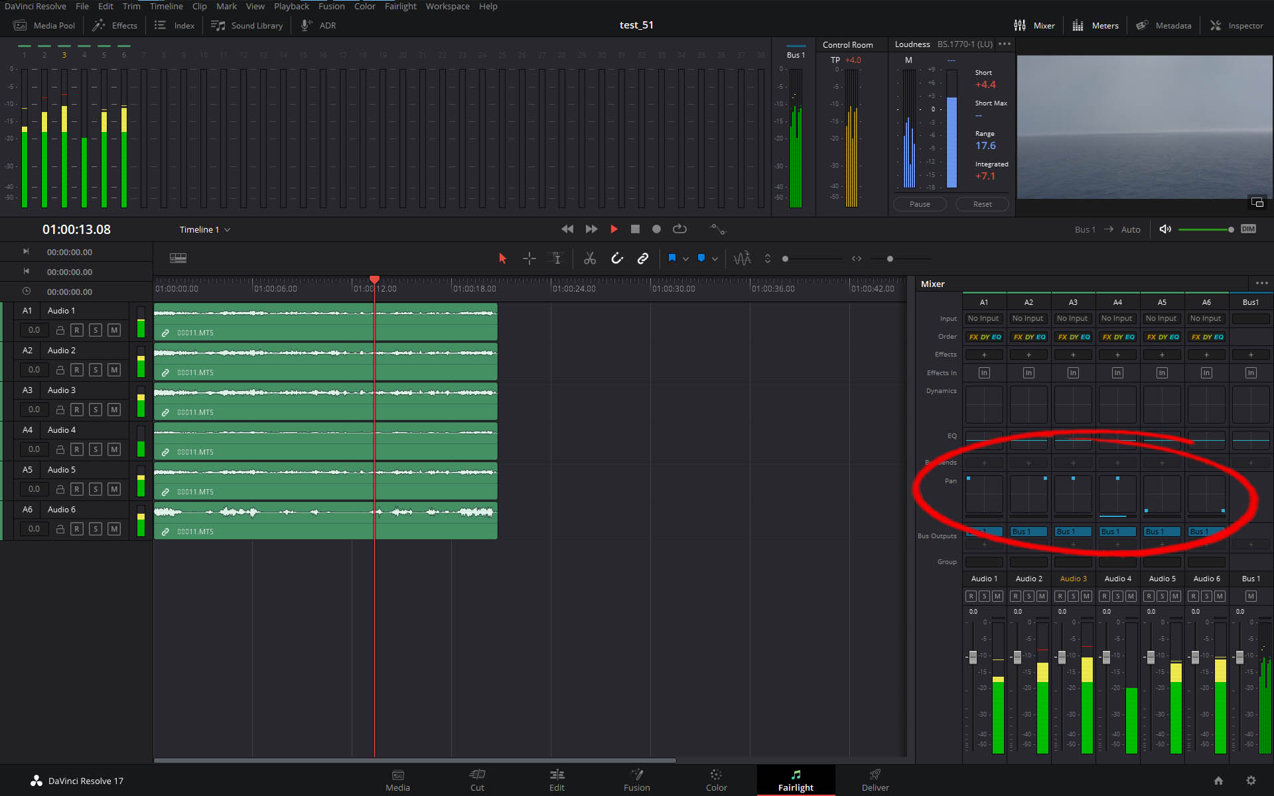Screen dimensions: 1274x796
Task: Mute monitor with speaker icon
Action: pos(1165,229)
